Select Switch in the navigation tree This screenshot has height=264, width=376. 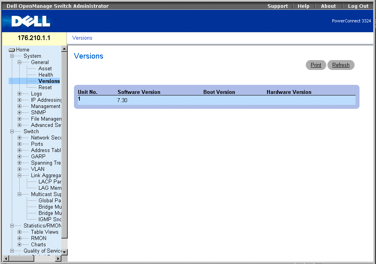pyautogui.click(x=31, y=131)
